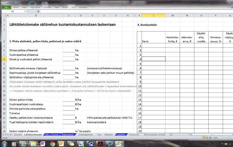This screenshot has height=147, width=233.
Task: Click the zoom out minus button
Action: click(220, 138)
